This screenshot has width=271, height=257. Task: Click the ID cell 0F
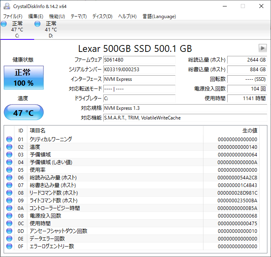click(x=21, y=246)
